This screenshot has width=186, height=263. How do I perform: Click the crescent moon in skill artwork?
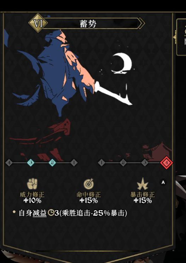click(122, 64)
